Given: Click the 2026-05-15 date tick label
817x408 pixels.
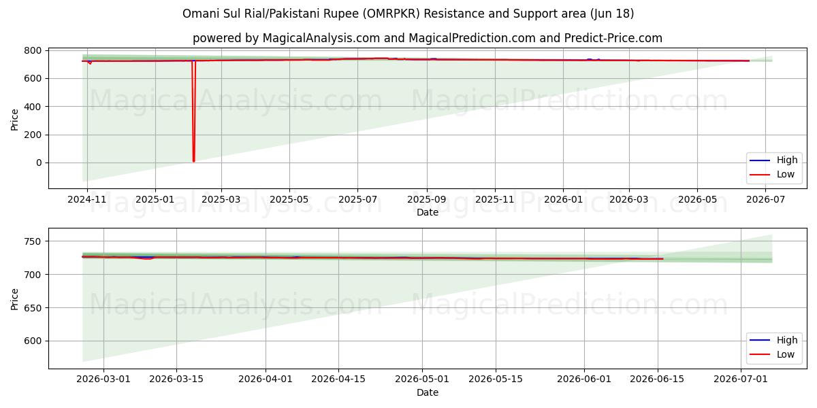Looking at the screenshot, I should 496,379.
